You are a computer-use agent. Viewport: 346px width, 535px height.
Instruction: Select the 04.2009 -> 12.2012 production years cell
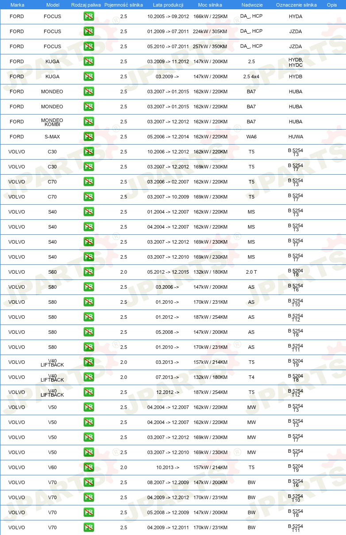168,497
